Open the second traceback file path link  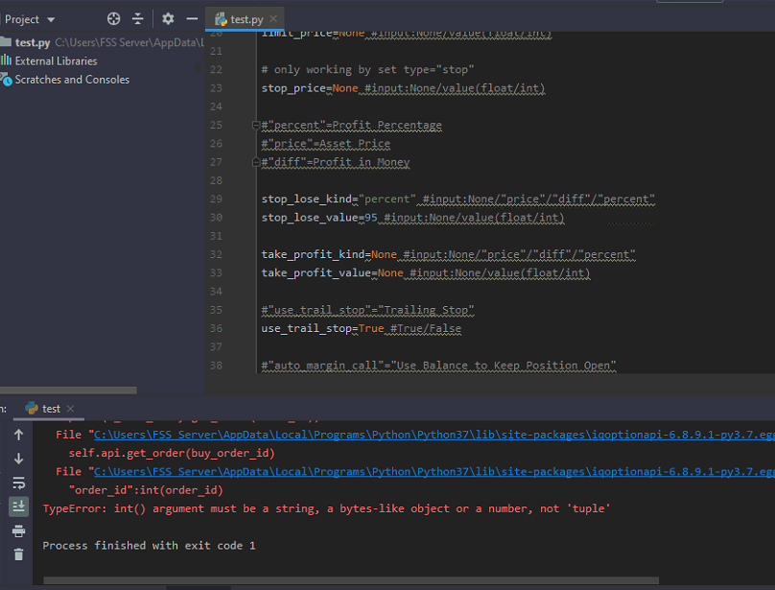point(384,471)
